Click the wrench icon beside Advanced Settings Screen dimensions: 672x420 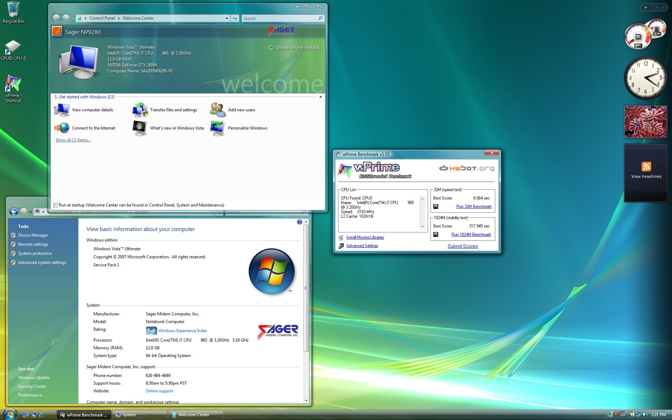(x=341, y=246)
